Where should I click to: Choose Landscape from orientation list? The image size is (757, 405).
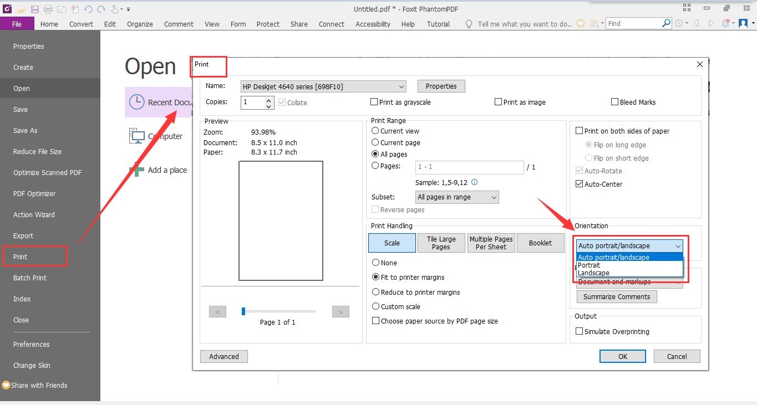[x=629, y=273]
